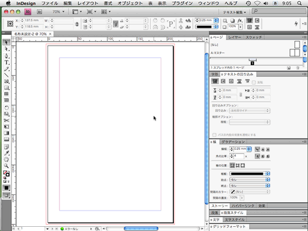Open the ファイル menu
The width and height of the screenshot is (308, 231).
(50, 4)
